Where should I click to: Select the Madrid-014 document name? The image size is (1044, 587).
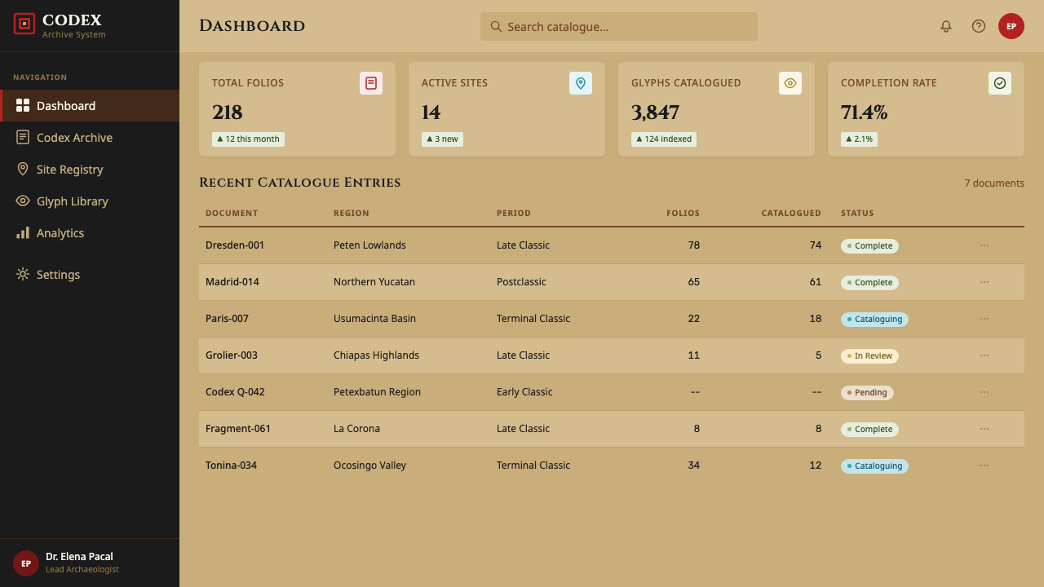(232, 281)
